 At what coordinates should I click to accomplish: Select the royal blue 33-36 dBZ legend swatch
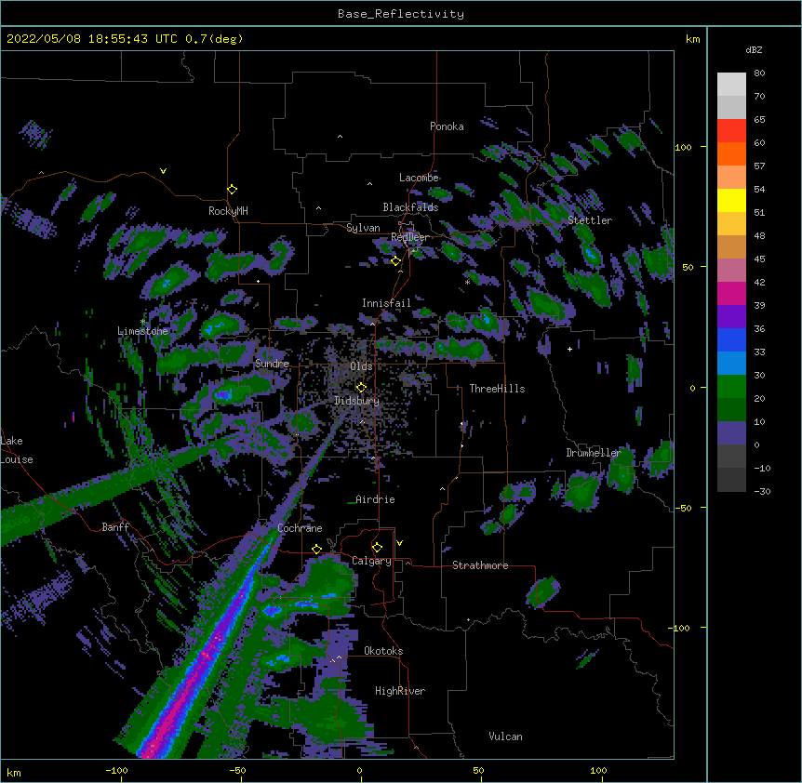(731, 339)
